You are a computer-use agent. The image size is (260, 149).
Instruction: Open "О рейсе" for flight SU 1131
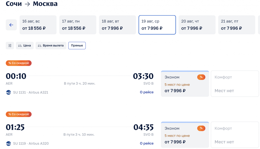(147, 92)
